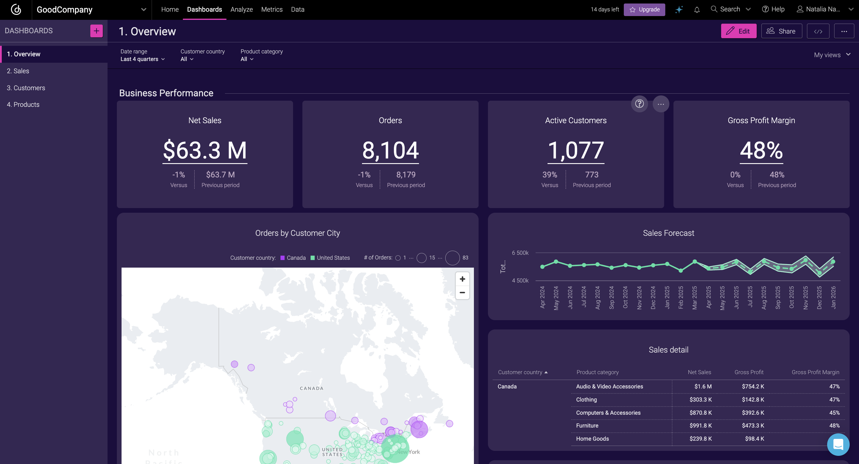
Task: Open the dashboard more options menu
Action: [844, 31]
